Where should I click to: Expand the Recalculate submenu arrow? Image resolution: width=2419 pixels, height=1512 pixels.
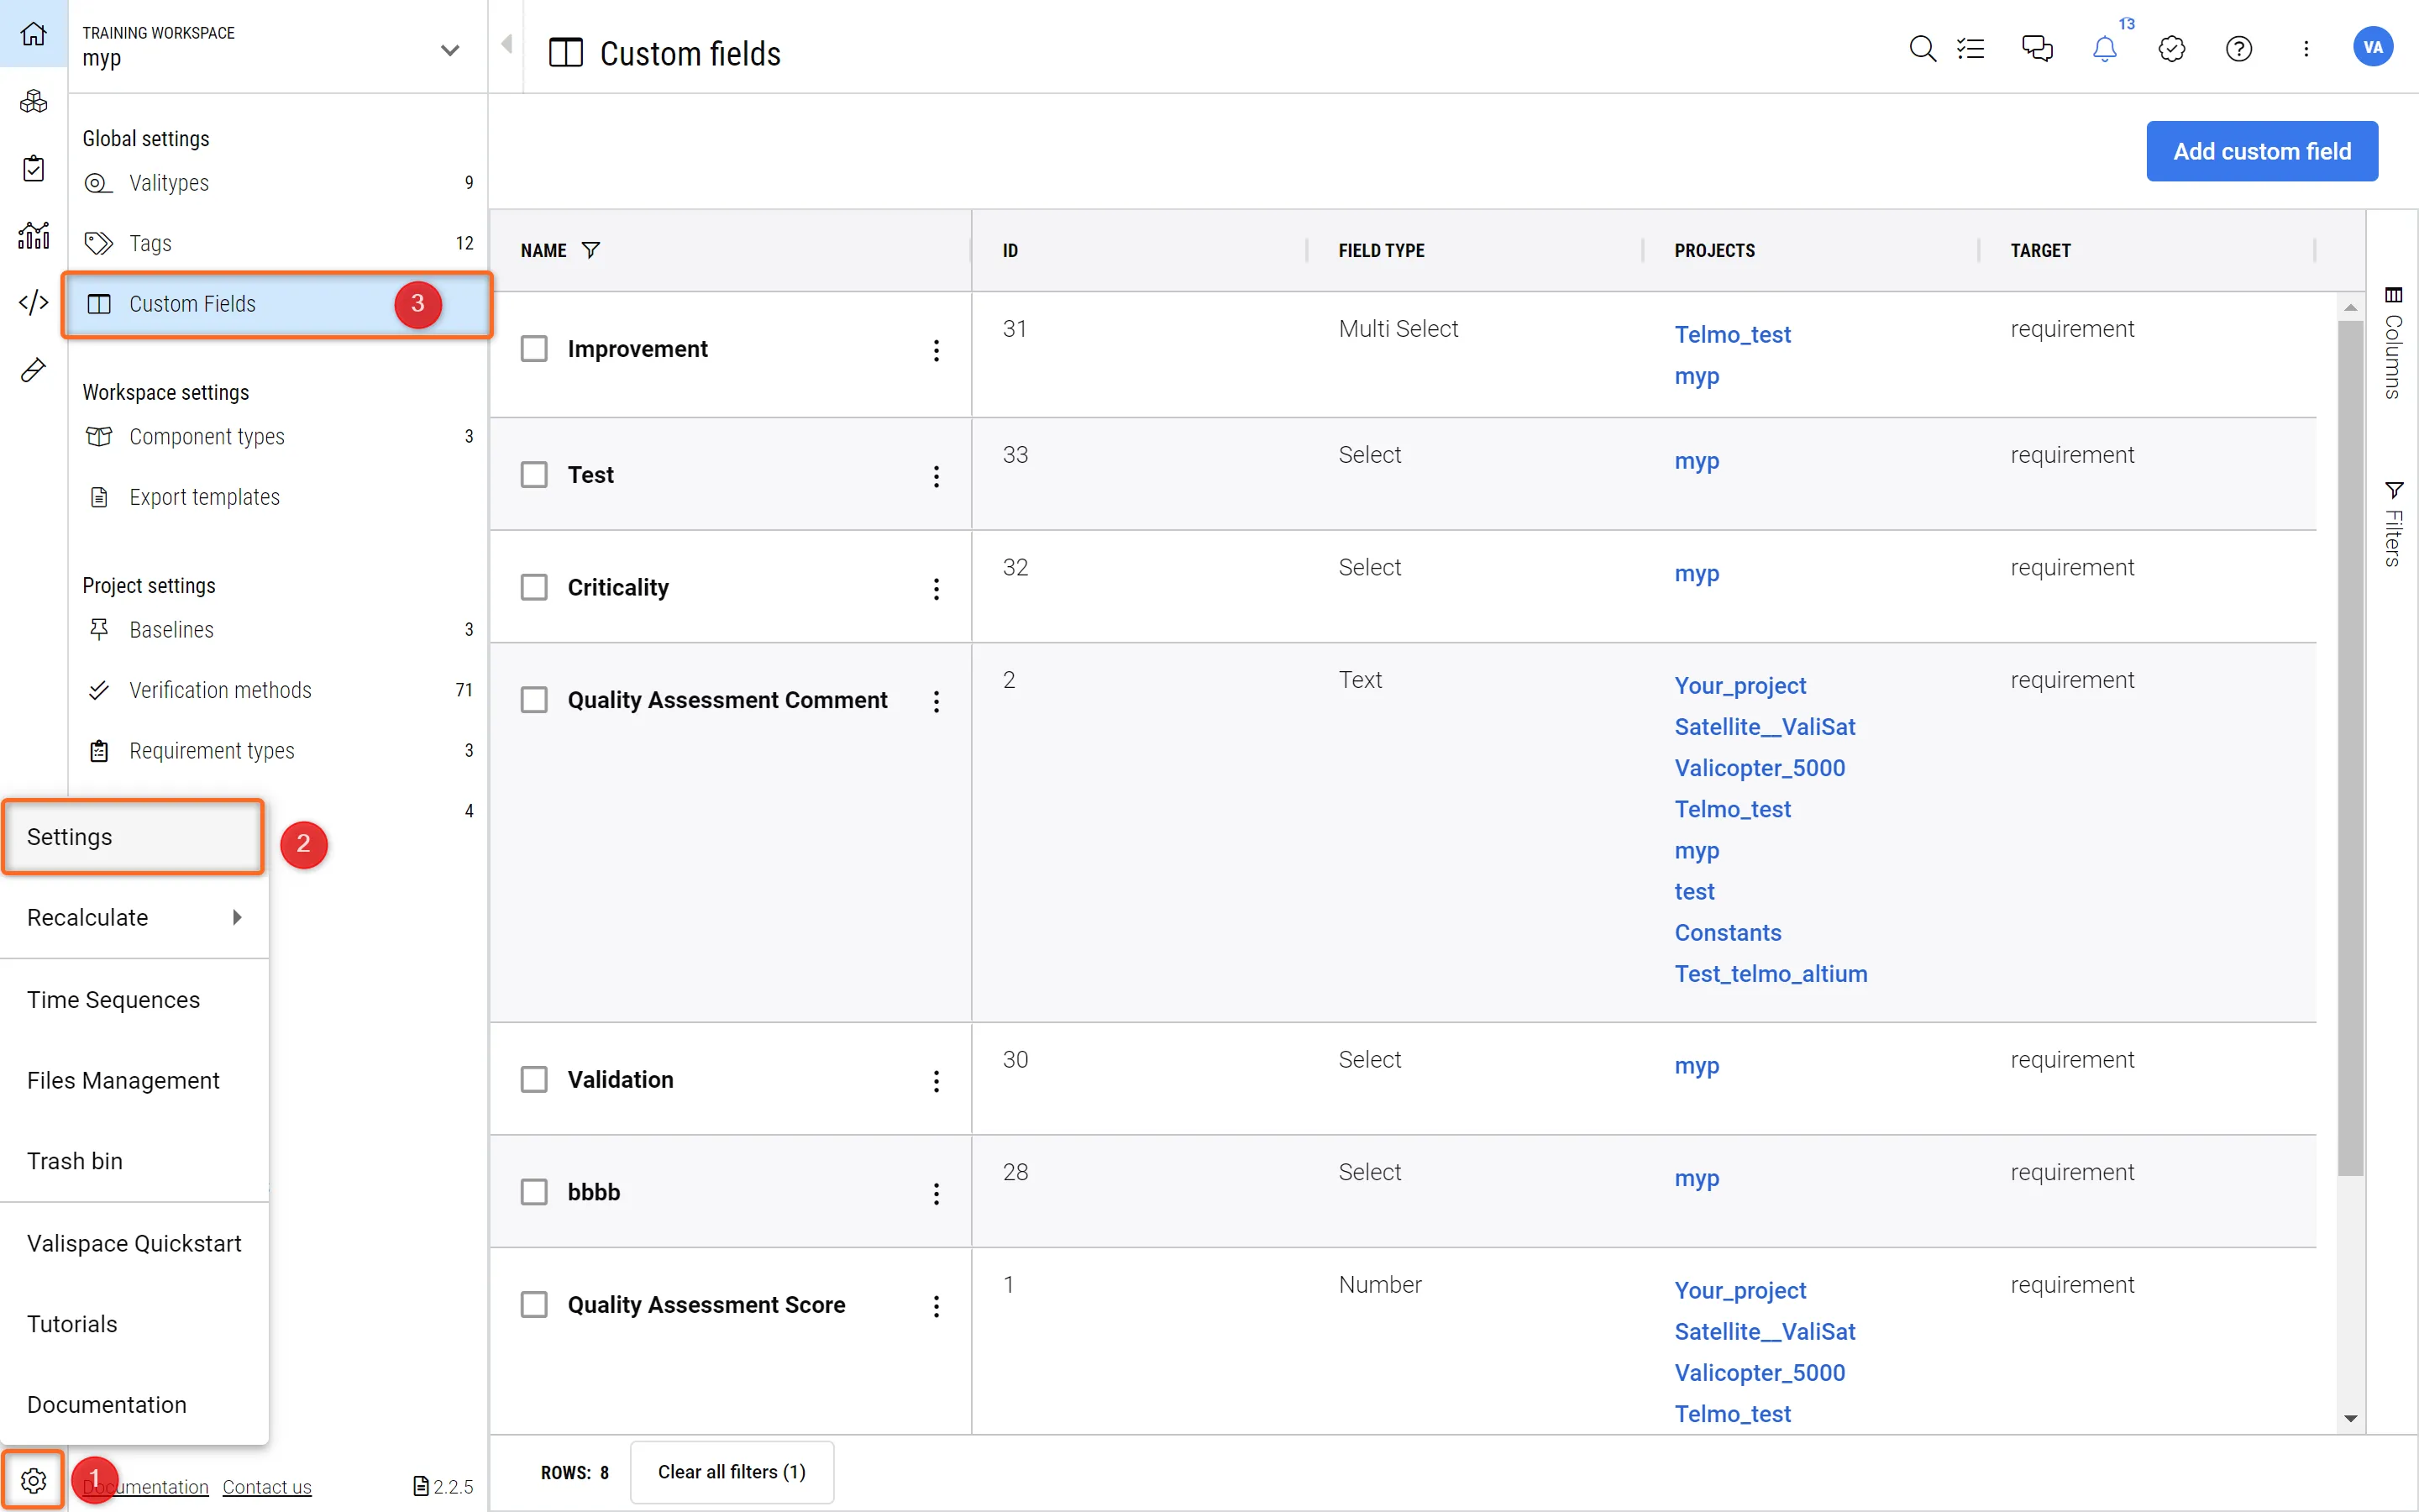click(237, 917)
